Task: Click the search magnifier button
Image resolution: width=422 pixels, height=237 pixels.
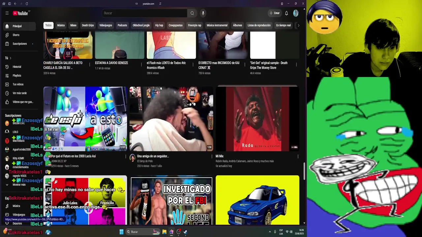Action: [x=192, y=13]
